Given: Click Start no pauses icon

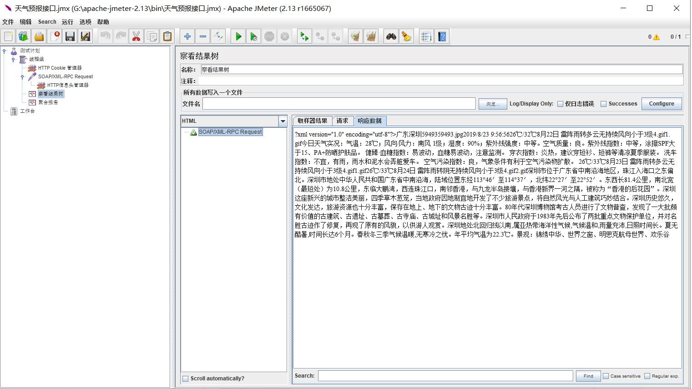Looking at the screenshot, I should click(x=254, y=36).
